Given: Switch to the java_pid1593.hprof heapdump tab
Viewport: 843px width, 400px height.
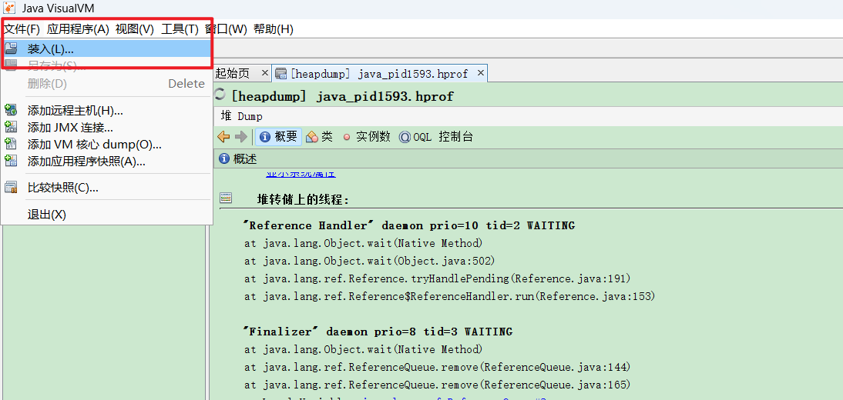Looking at the screenshot, I should [379, 74].
